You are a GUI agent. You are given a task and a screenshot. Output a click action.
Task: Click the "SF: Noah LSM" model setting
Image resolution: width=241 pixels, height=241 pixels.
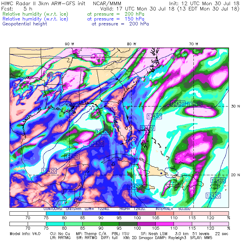tap(154, 234)
